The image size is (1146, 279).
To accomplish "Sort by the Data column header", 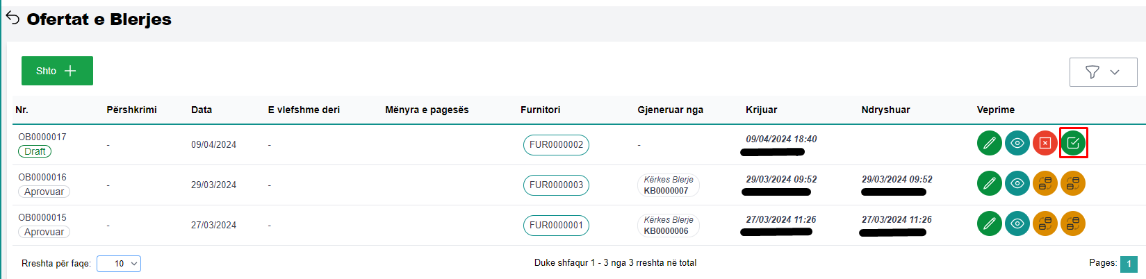I will pos(202,110).
